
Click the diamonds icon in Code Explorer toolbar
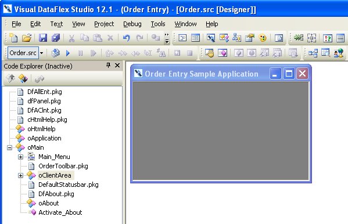point(23,78)
